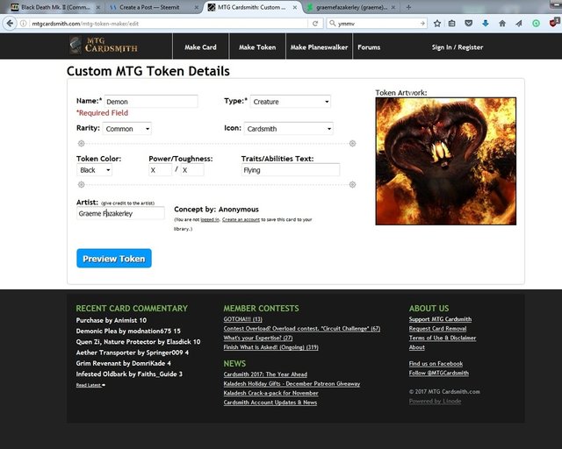Close the Create a Post Steemit tab
The width and height of the screenshot is (562, 449).
[197, 7]
